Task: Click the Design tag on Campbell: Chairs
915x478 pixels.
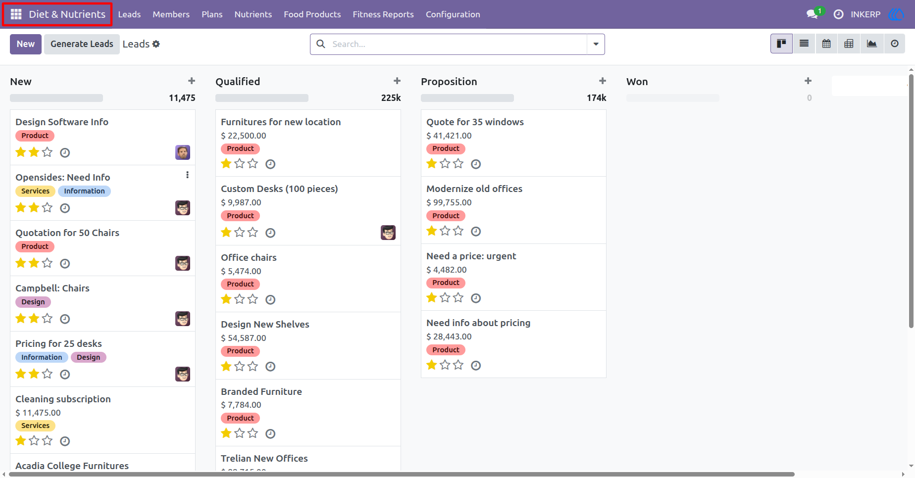Action: pyautogui.click(x=33, y=302)
